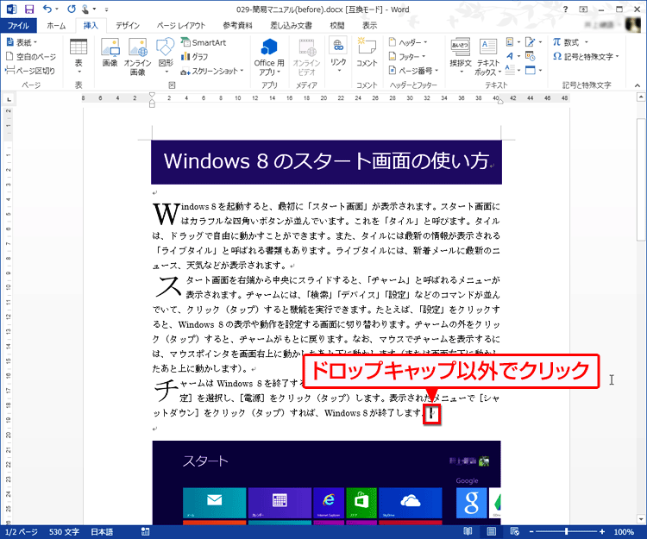
Task: Click the オンラインビデオ icon
Action: 306,57
